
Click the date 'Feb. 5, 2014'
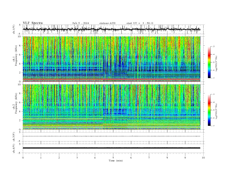click(81, 23)
